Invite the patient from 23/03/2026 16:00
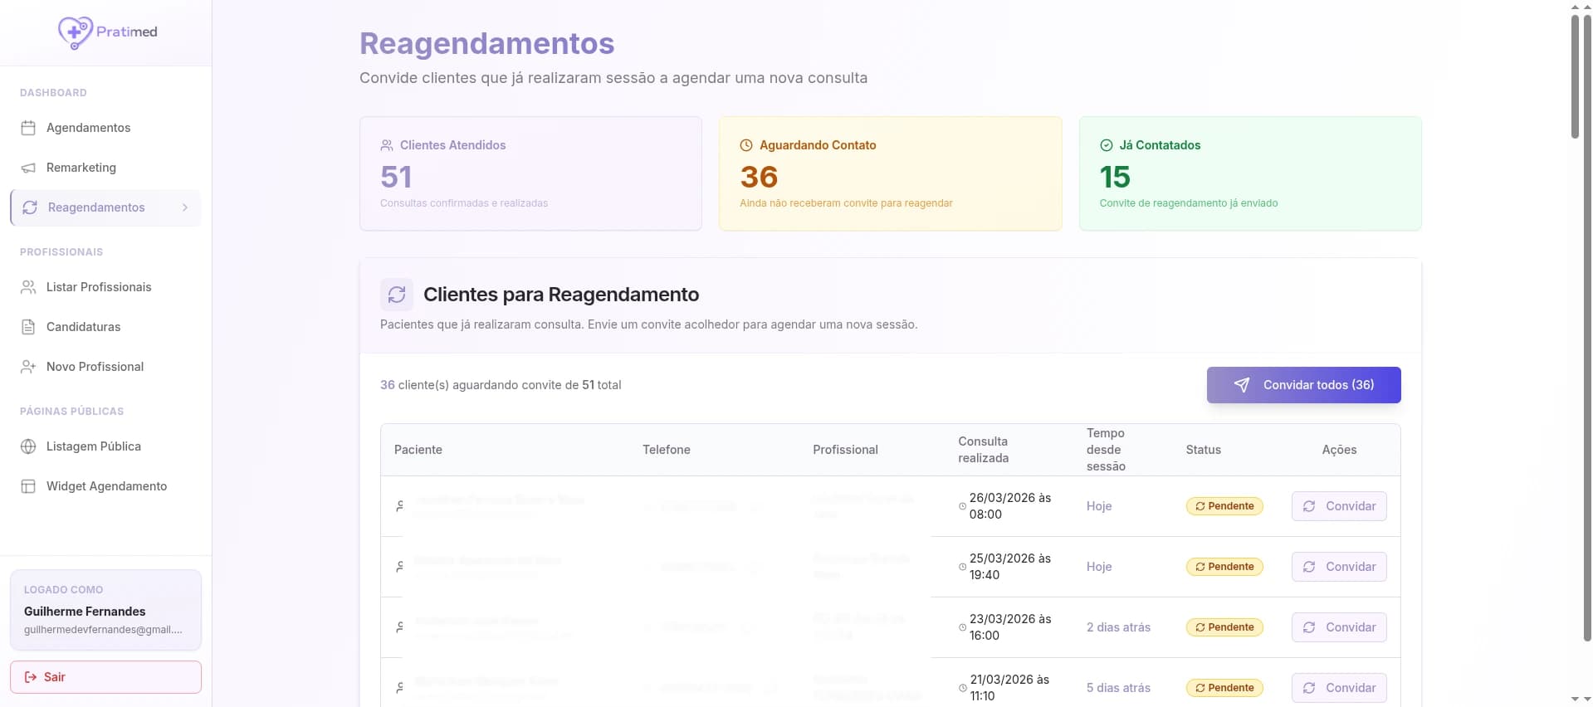 (x=1339, y=627)
